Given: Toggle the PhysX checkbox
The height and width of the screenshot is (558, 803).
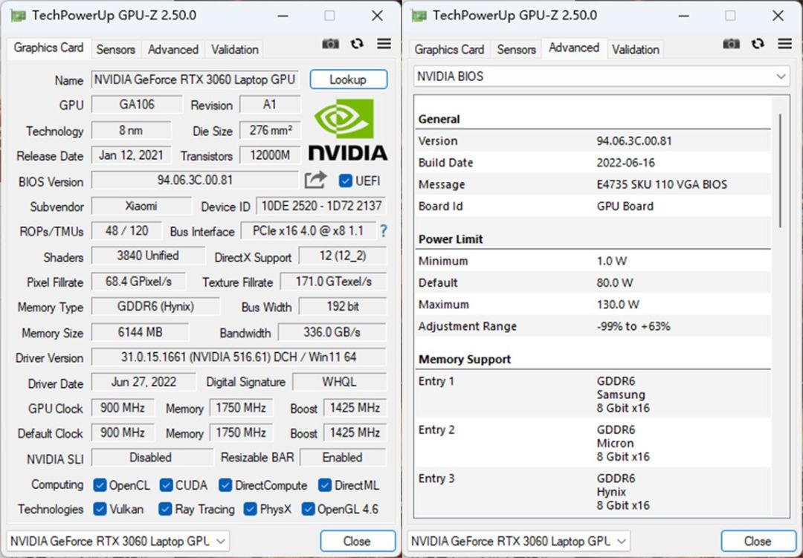Looking at the screenshot, I should [251, 509].
